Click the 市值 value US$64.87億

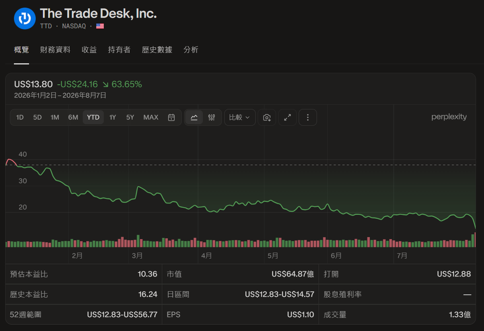pos(293,274)
